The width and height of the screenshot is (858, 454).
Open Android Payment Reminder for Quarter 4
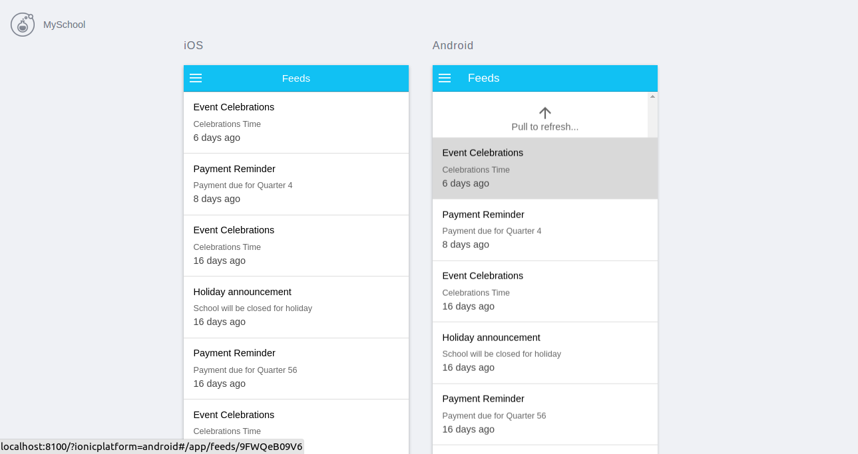(545, 230)
